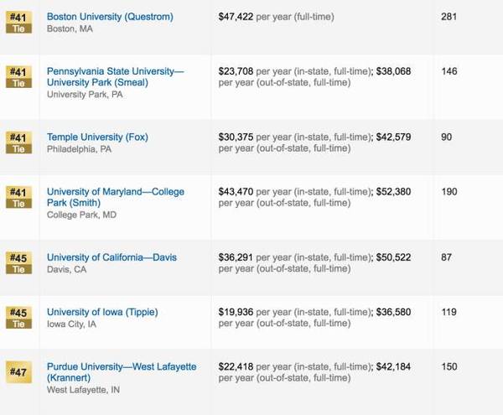The height and width of the screenshot is (415, 503).
Task: Go to University of California—Davis link
Action: click(x=111, y=257)
